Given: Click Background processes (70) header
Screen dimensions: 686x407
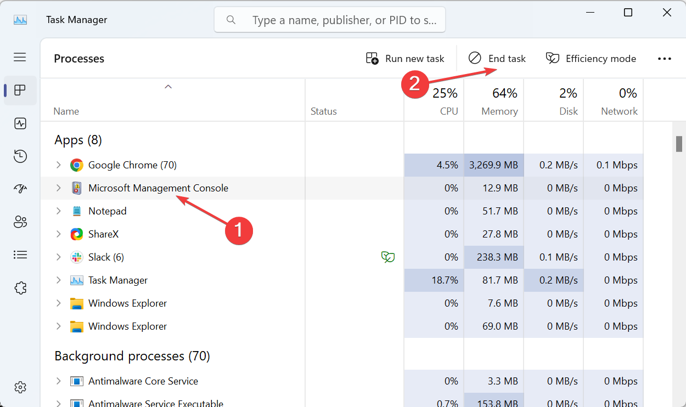Looking at the screenshot, I should pyautogui.click(x=132, y=357).
